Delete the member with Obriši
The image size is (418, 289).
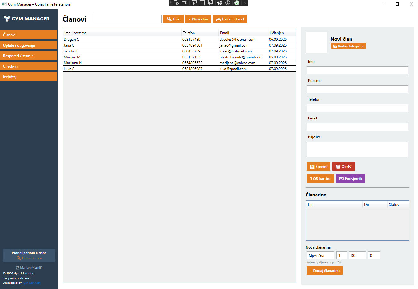[x=344, y=166]
